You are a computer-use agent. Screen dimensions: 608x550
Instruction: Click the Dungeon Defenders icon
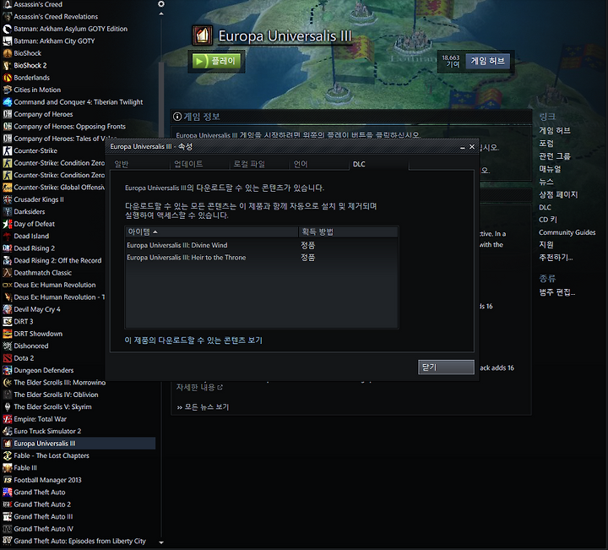(x=7, y=370)
